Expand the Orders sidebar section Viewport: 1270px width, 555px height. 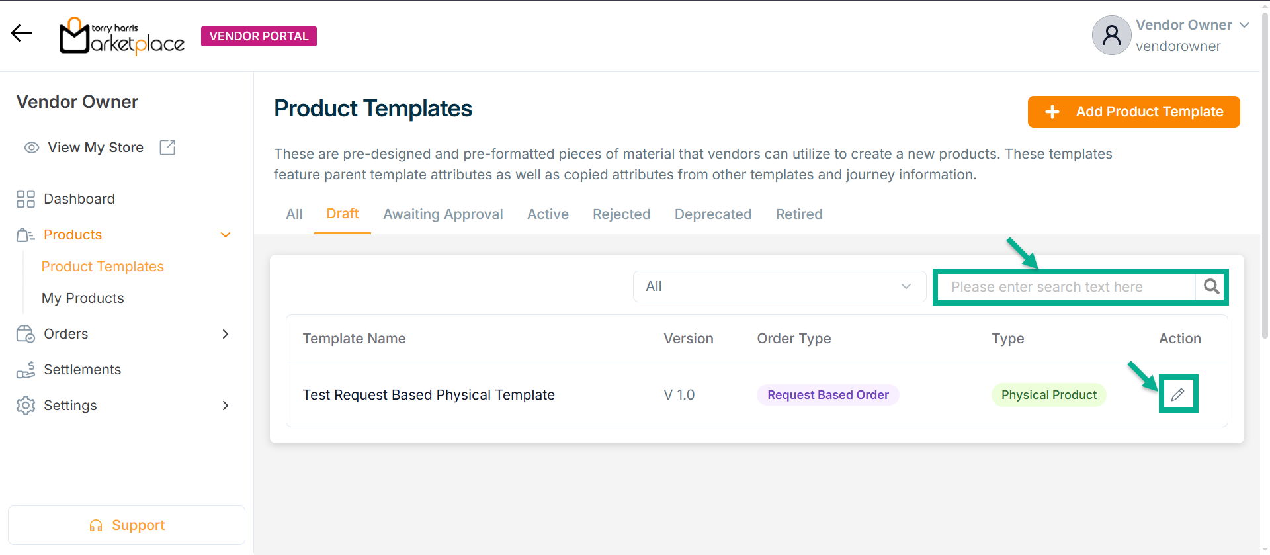click(226, 334)
